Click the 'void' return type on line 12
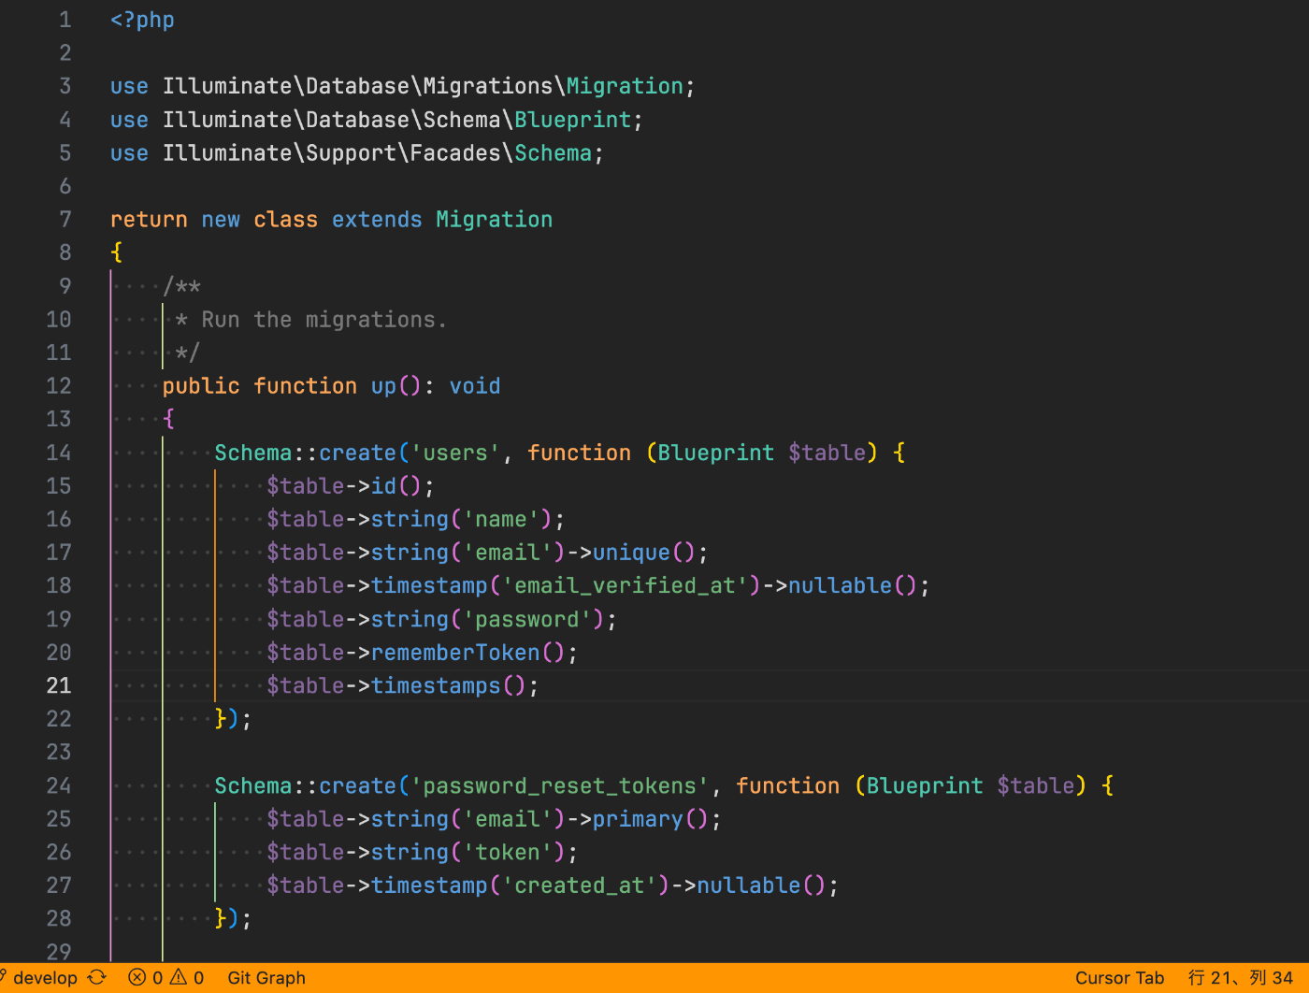The width and height of the screenshot is (1309, 993). point(474,385)
